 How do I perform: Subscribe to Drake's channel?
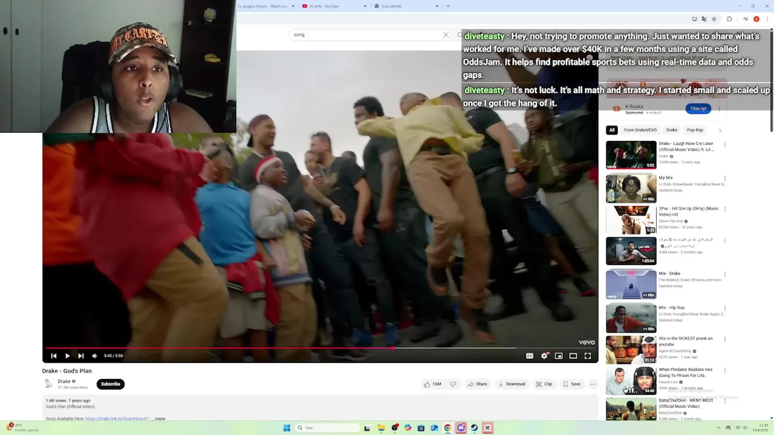click(x=111, y=384)
